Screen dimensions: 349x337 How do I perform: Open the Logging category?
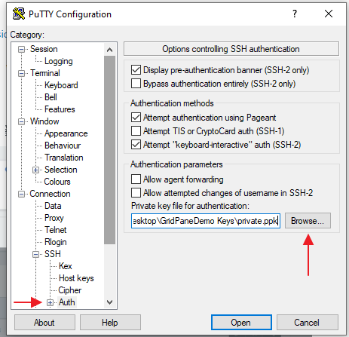59,61
